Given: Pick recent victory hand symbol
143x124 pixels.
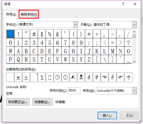Looking at the screenshot, I should (x=112, y=77).
